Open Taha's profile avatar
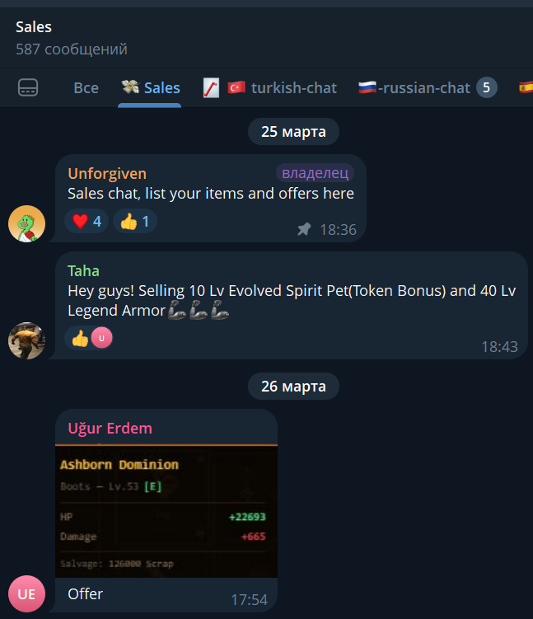The image size is (533, 619). (x=27, y=340)
